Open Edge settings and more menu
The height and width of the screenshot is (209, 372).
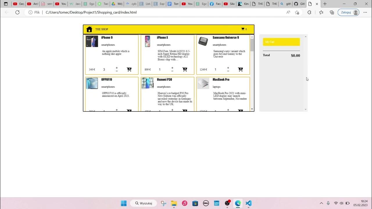[365, 12]
